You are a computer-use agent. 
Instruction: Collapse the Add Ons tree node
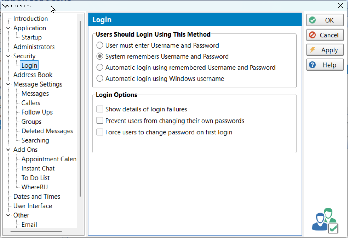[x=8, y=150]
